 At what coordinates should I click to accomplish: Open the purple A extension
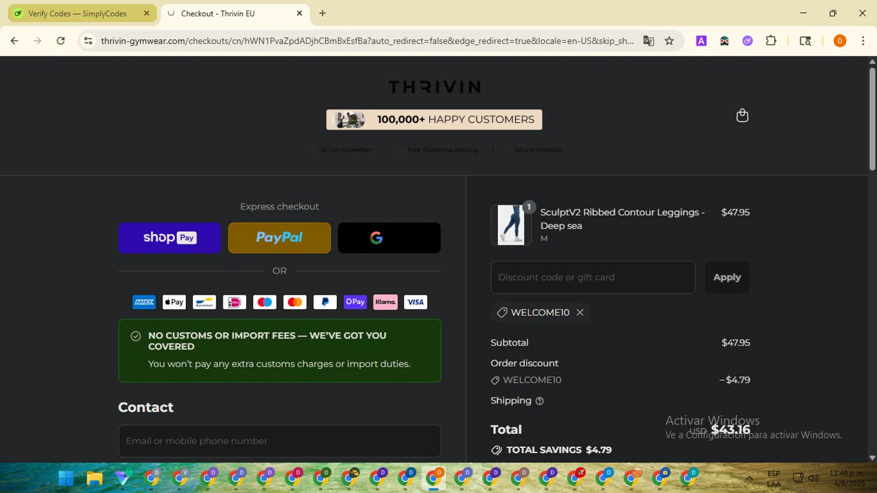[701, 41]
